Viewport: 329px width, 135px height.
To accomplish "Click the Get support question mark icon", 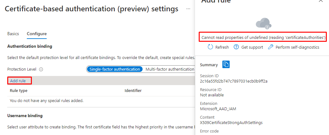I will (236, 47).
